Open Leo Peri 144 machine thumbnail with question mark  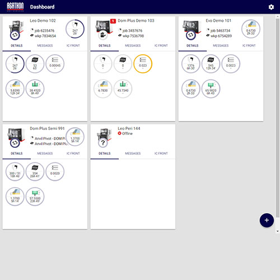tap(104, 138)
